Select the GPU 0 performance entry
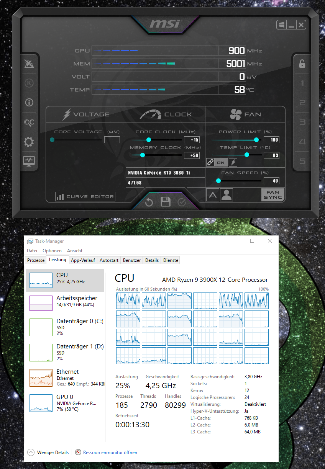Screen dimensions: 325x469 coord(65,403)
